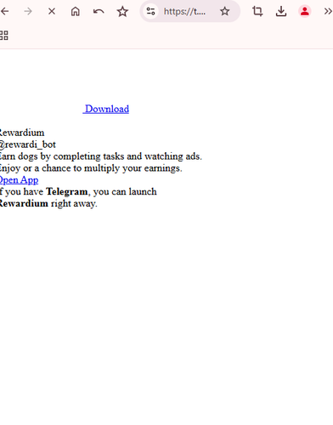Click the Open App link

pyautogui.click(x=19, y=180)
